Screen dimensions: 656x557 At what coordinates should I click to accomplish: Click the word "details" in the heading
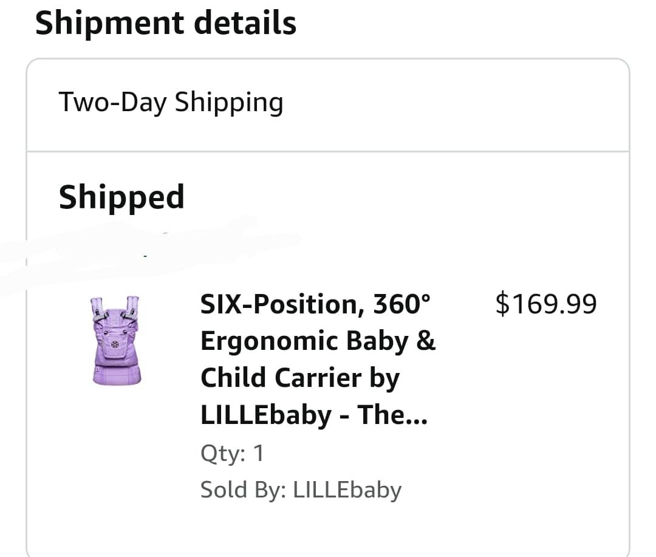[x=245, y=23]
